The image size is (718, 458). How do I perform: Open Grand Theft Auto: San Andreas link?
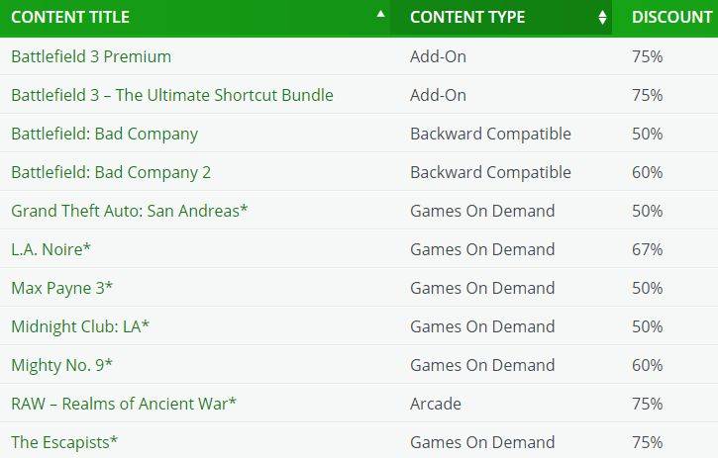tap(129, 211)
